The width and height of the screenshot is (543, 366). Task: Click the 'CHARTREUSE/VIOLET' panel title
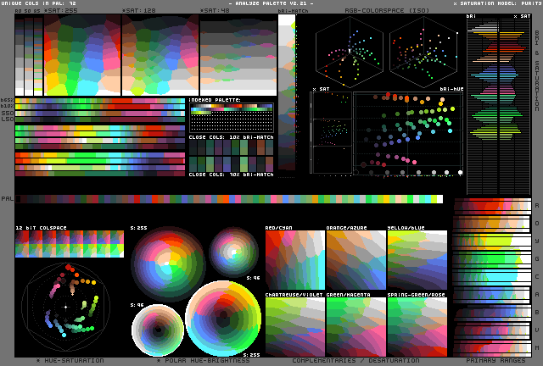point(294,295)
